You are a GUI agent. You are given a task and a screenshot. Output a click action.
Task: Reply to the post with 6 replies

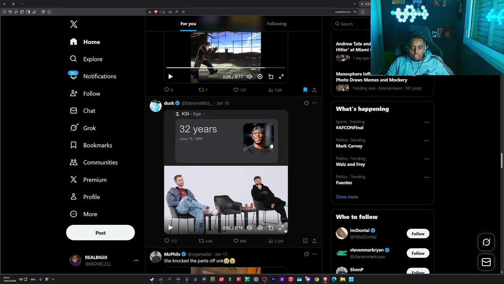coord(169,90)
